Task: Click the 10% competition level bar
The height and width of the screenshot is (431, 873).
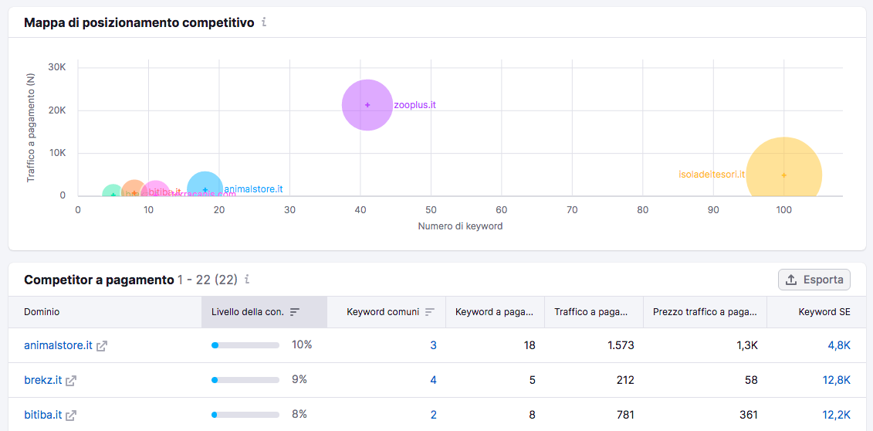Action: coord(245,345)
